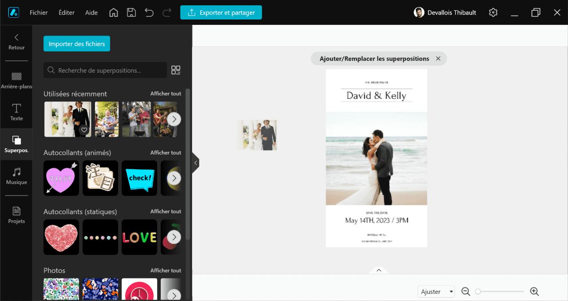Open the Projets panel
Viewport: 568px width, 301px height.
[x=16, y=215]
